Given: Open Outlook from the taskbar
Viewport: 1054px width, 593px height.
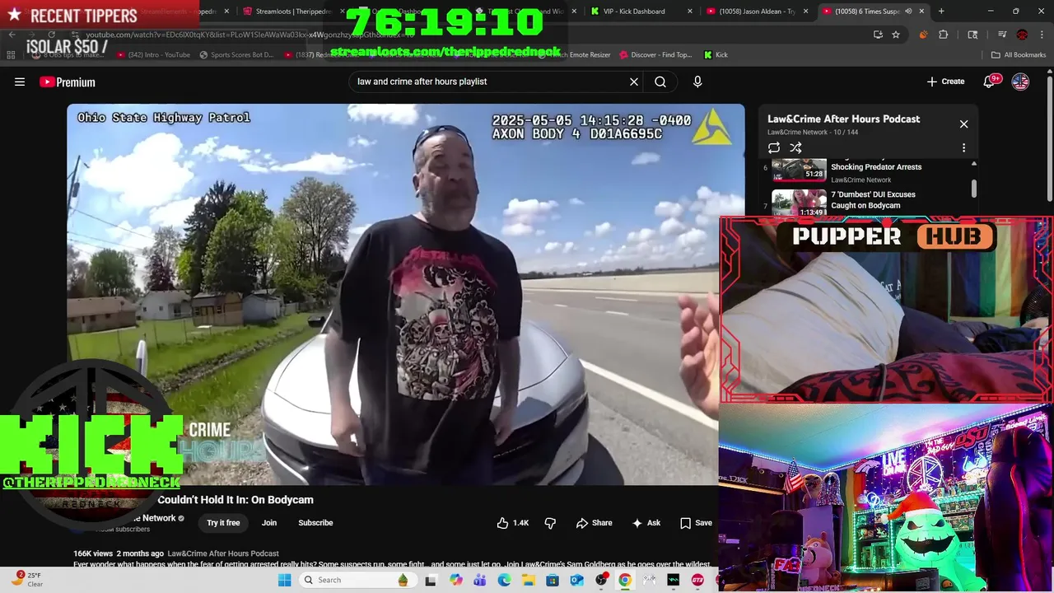Looking at the screenshot, I should pyautogui.click(x=576, y=580).
